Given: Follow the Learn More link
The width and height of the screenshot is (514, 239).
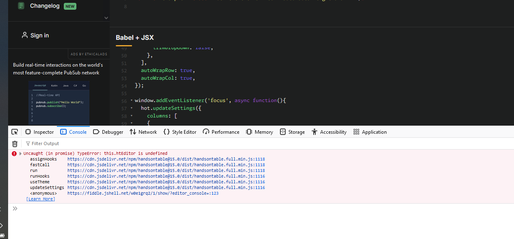Looking at the screenshot, I should pos(41,199).
